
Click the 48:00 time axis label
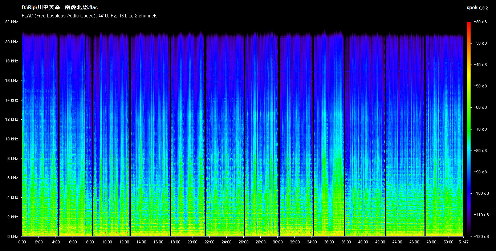[431, 242]
